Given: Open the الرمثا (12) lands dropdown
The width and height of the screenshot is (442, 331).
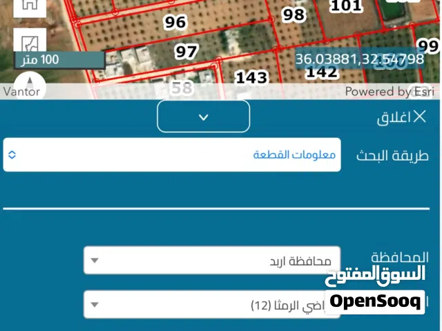Looking at the screenshot, I should pyautogui.click(x=212, y=305).
